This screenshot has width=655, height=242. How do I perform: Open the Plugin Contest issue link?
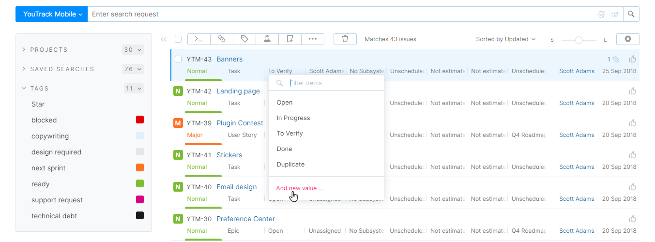(240, 123)
